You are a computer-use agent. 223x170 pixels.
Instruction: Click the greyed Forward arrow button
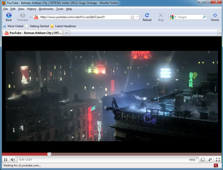coord(22,17)
